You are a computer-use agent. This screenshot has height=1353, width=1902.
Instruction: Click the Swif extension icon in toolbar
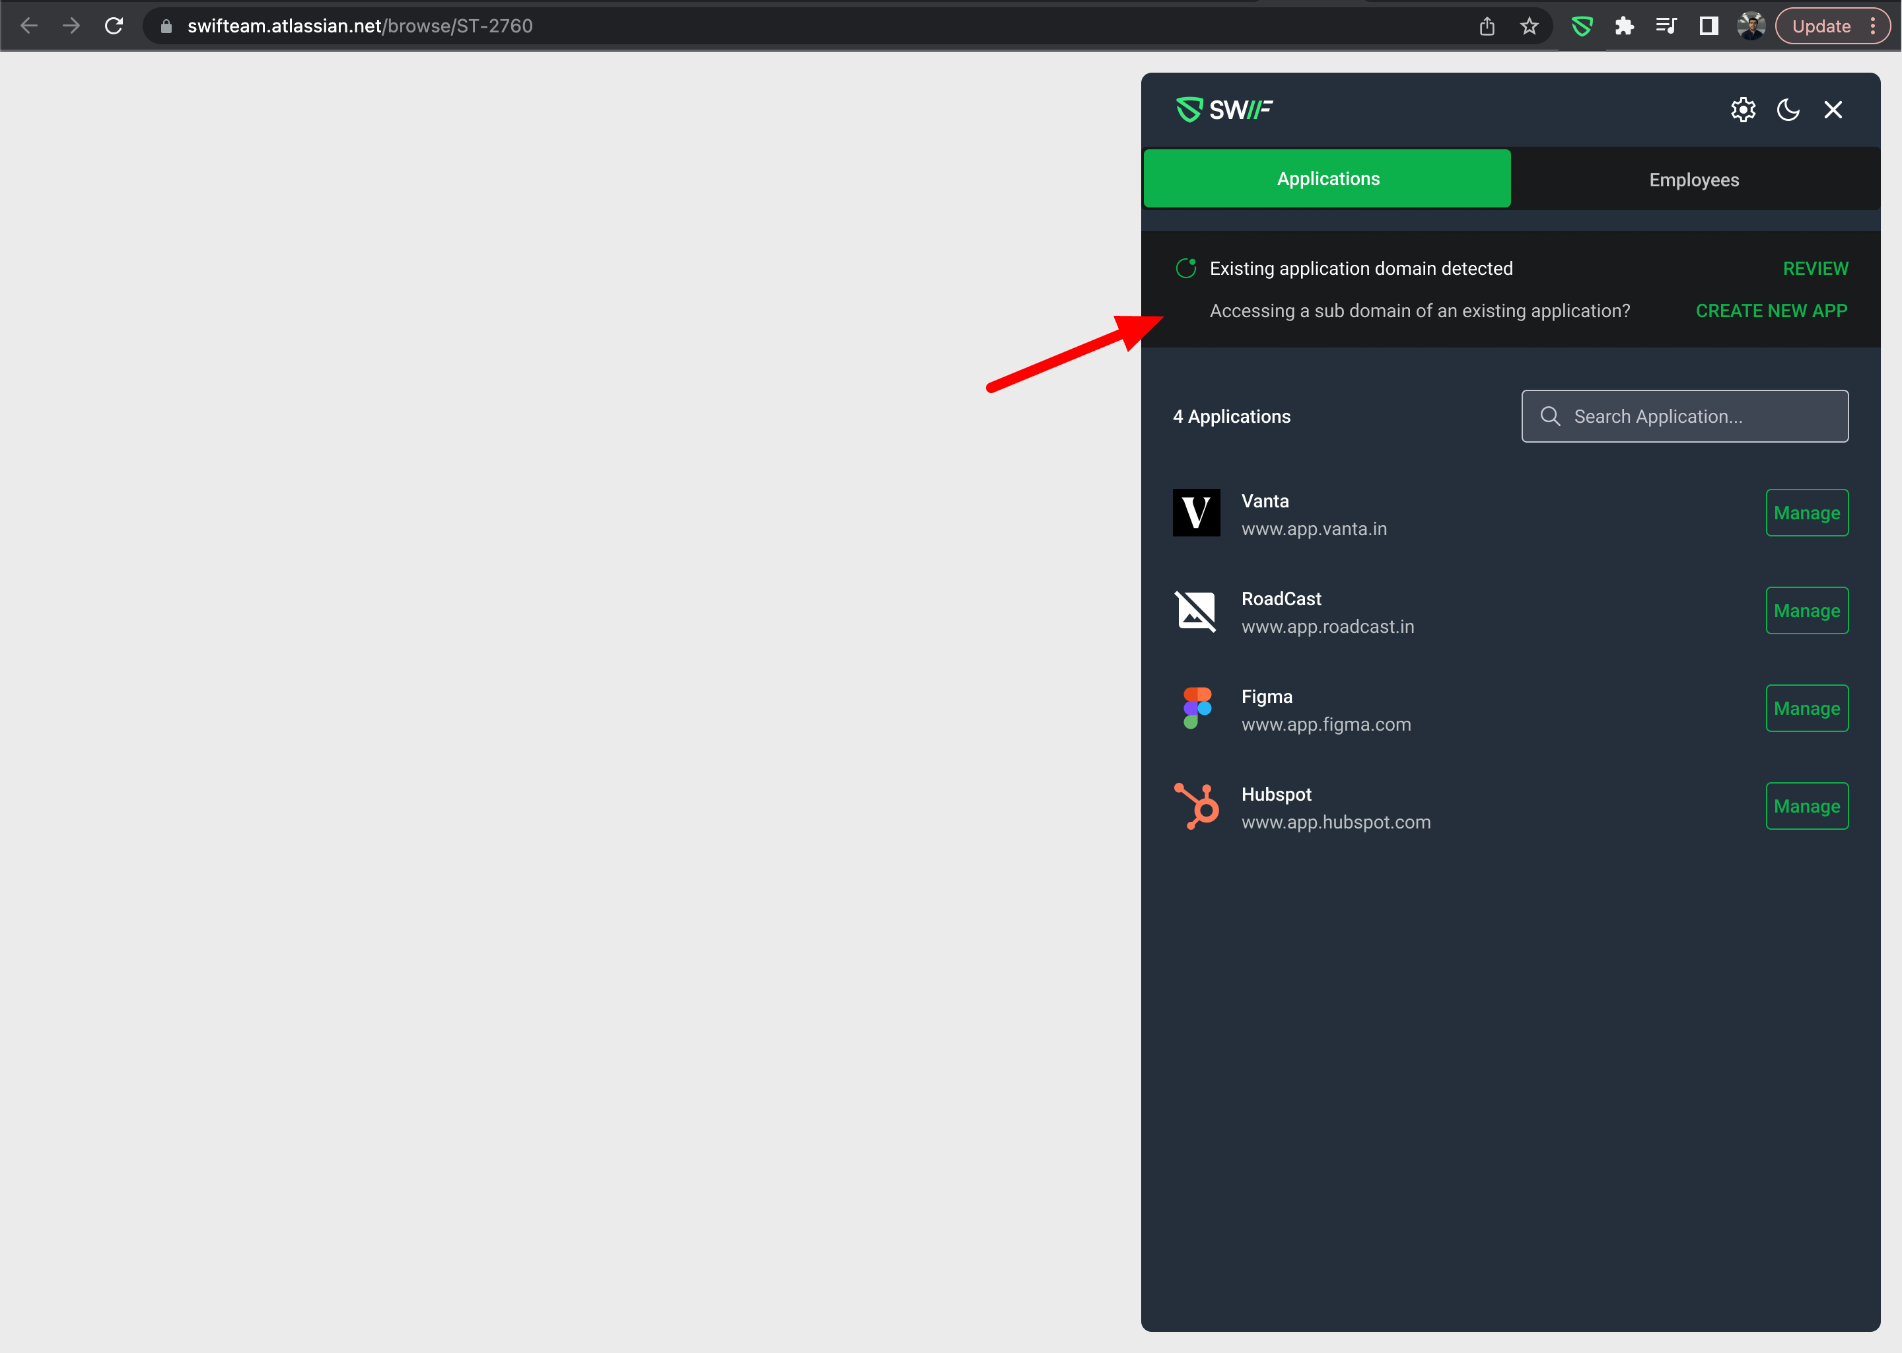(1582, 26)
